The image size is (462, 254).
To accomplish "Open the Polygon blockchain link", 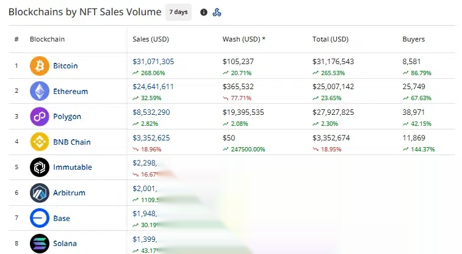I will pyautogui.click(x=67, y=117).
